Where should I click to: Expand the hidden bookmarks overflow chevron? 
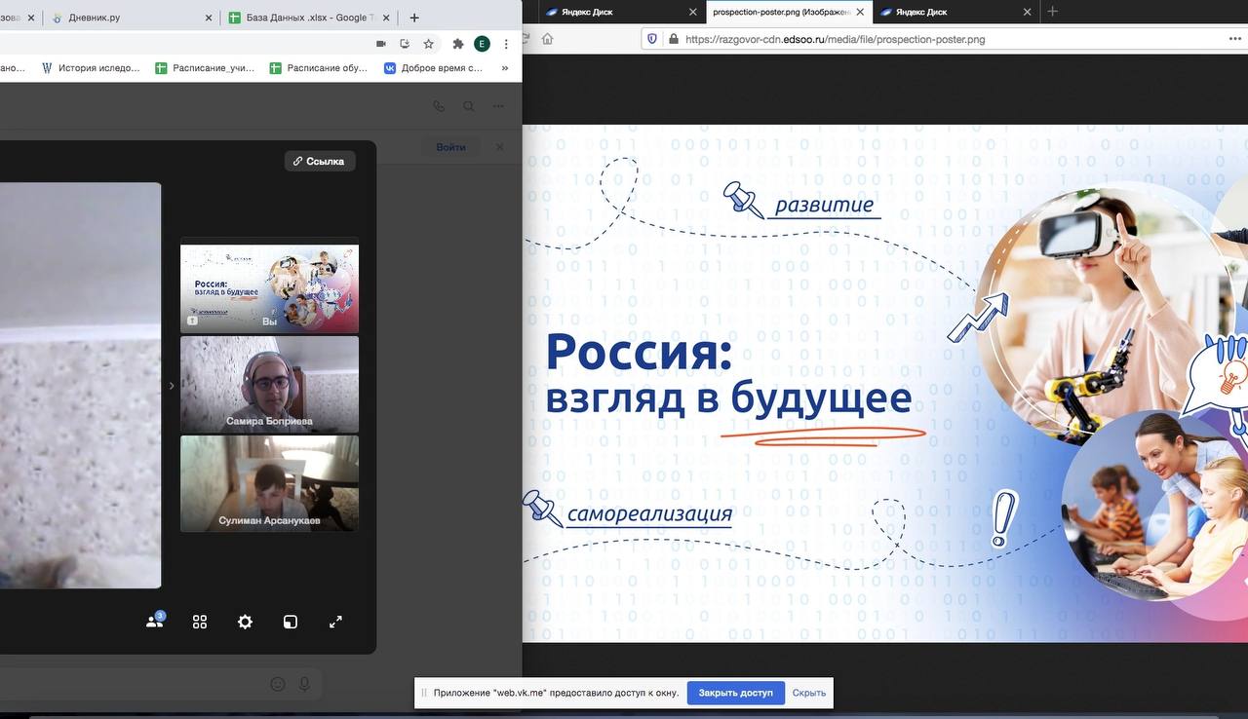click(x=505, y=68)
